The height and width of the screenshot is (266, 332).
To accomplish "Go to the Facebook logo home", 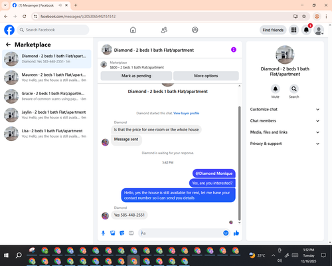I will click(x=9, y=30).
